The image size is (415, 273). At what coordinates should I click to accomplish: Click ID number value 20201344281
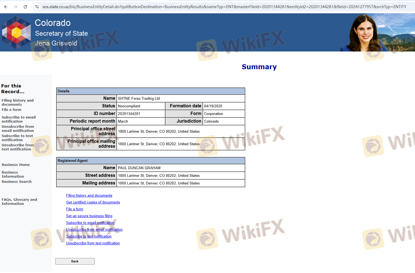coord(129,114)
